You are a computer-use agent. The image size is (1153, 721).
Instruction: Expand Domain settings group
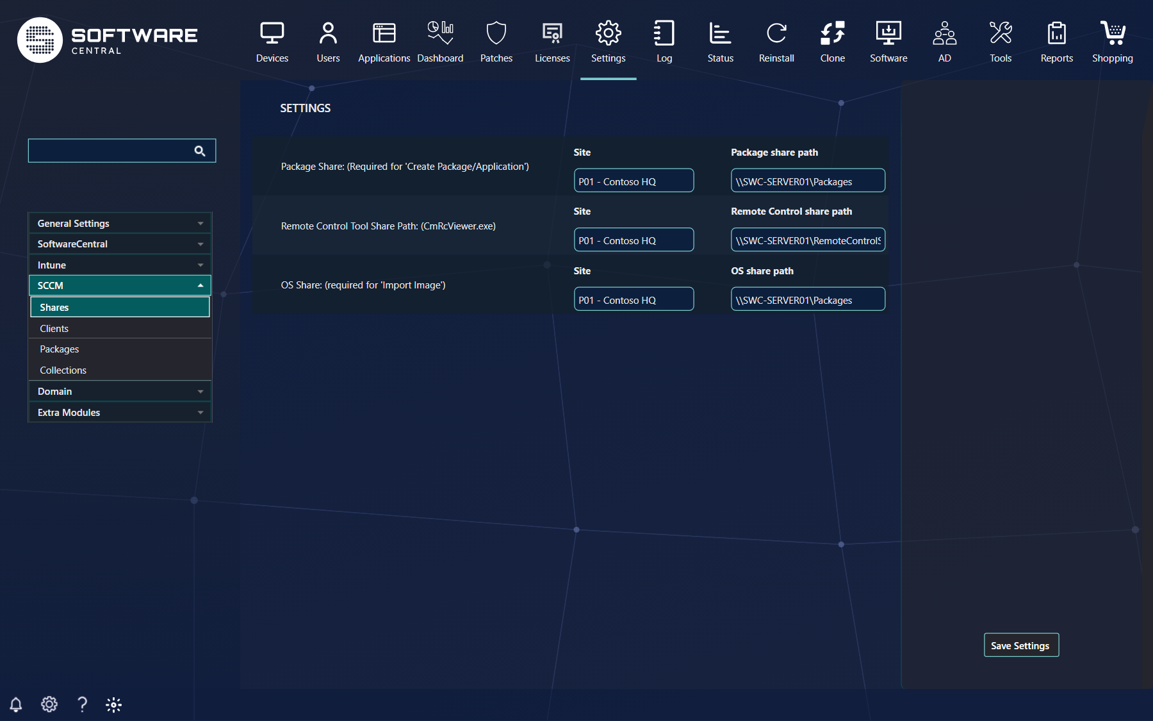tap(120, 391)
